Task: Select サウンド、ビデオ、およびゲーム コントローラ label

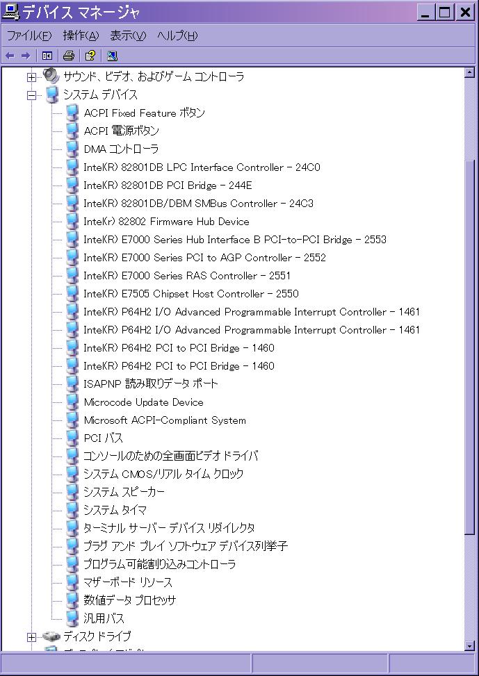Action: 154,76
